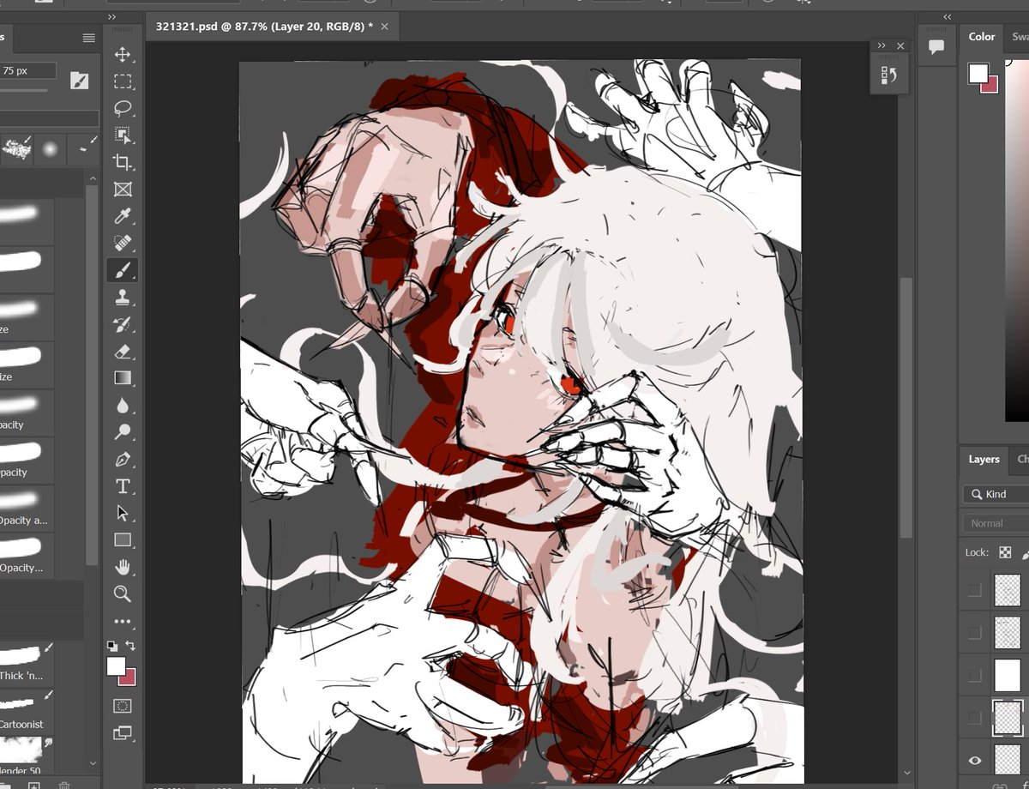Show the solid white thumbnail layer
Viewport: 1029px width, 789px height.
coord(974,676)
